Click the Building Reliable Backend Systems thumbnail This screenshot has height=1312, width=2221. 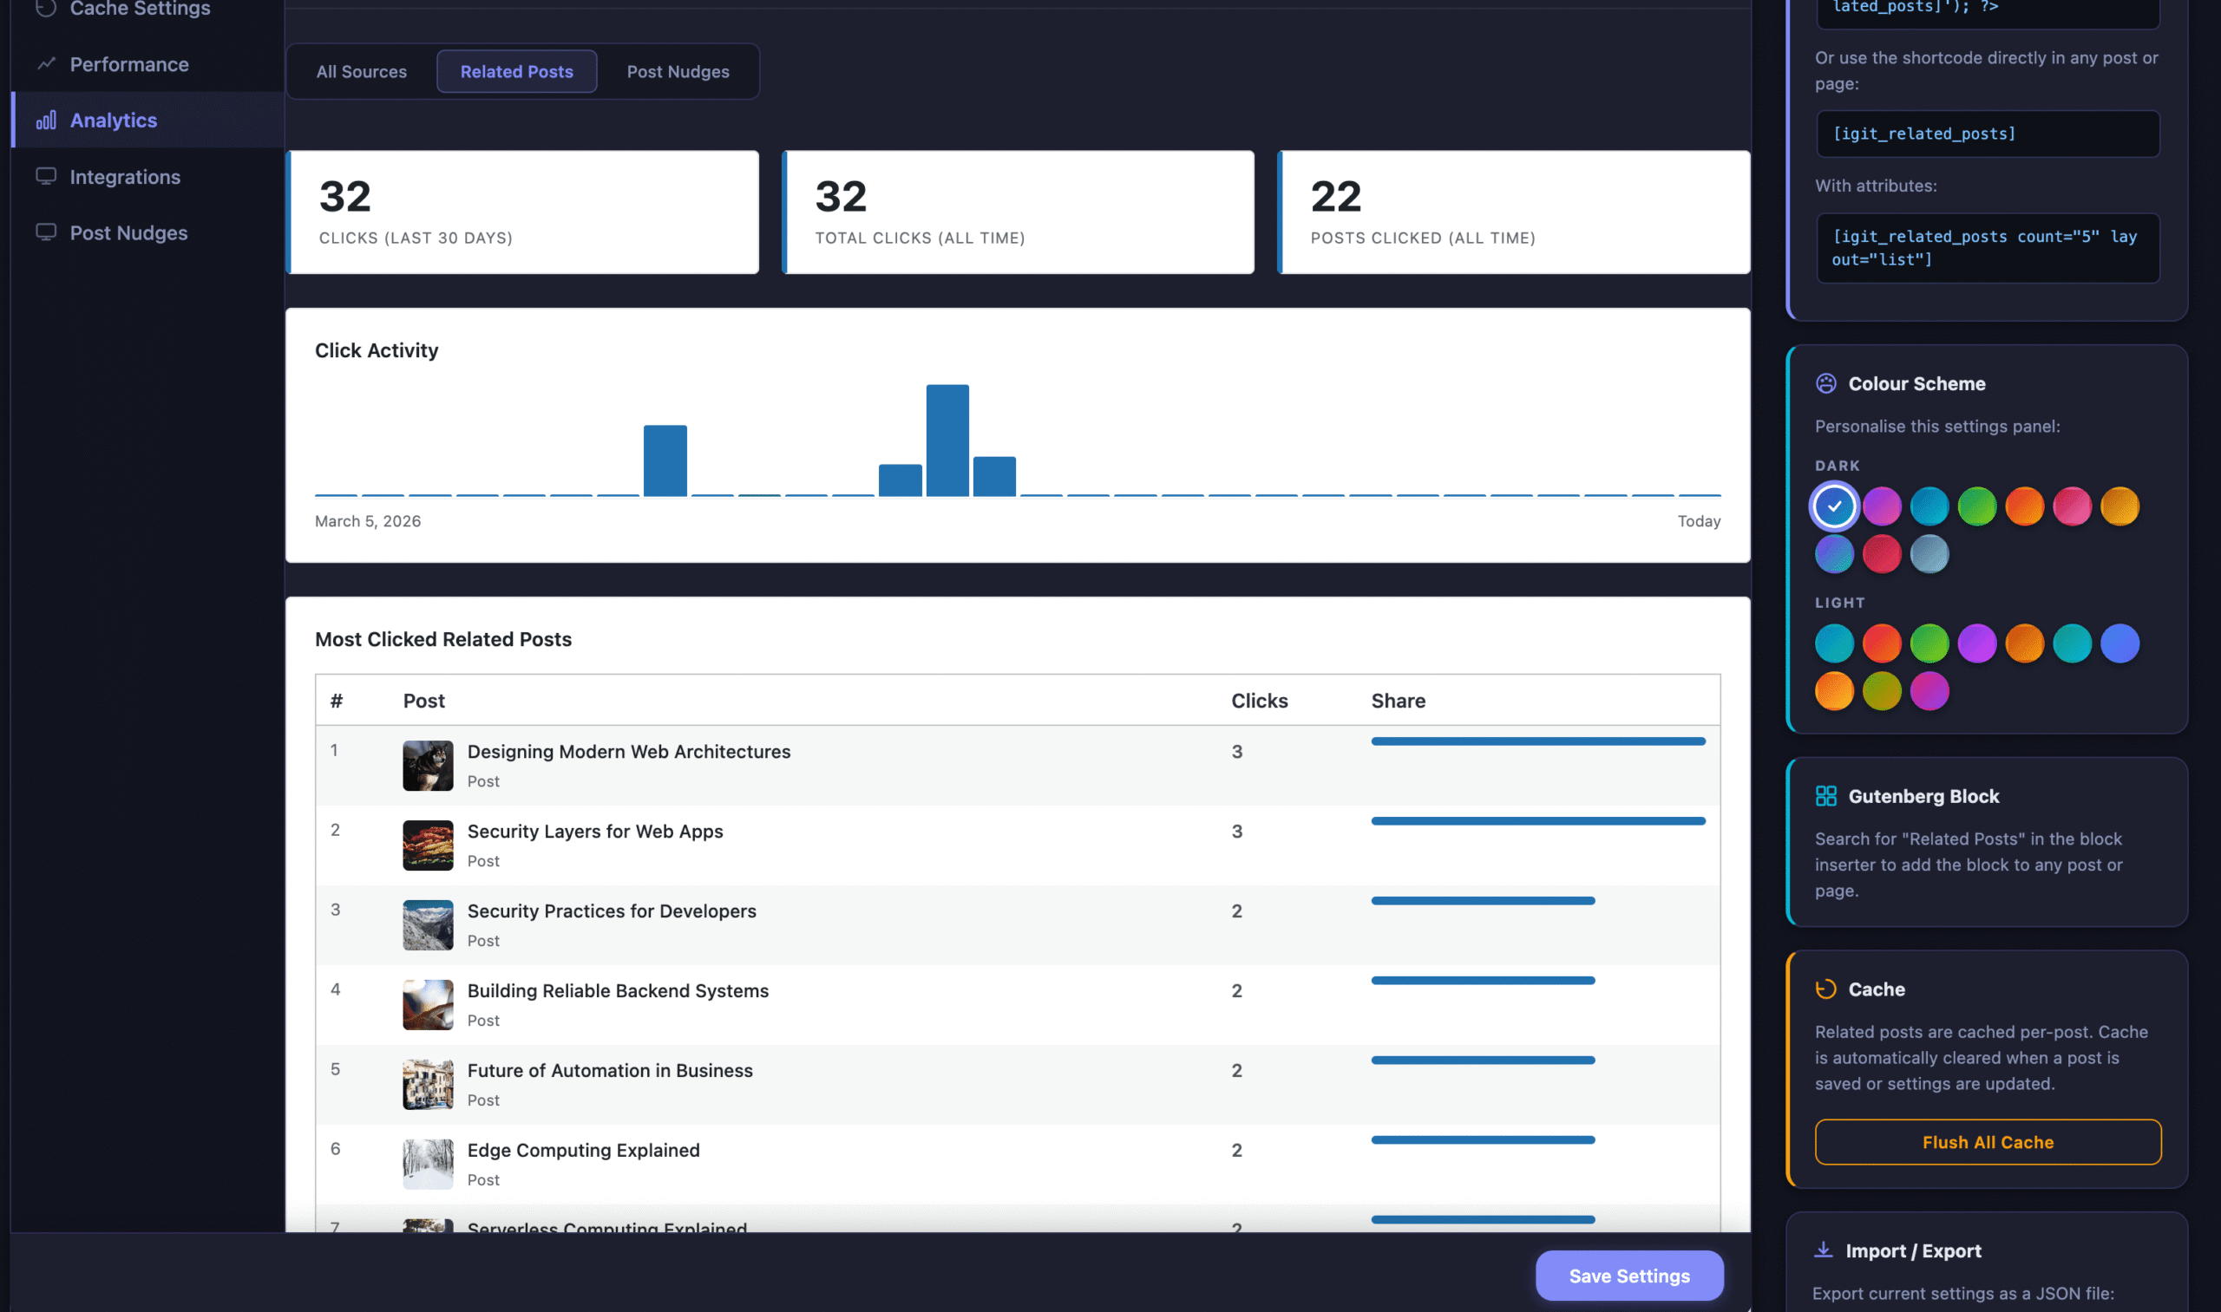pos(427,1003)
